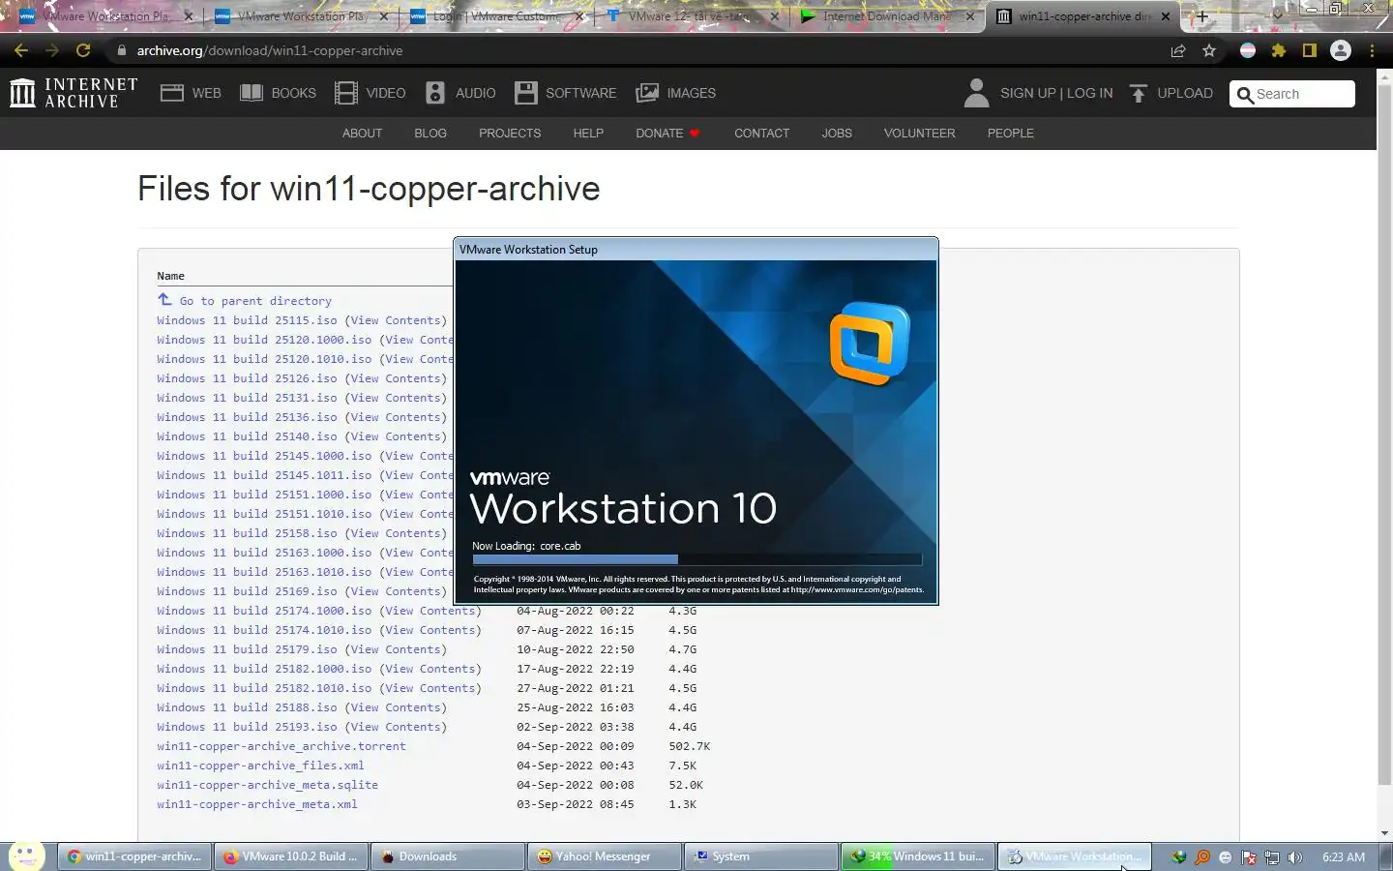Click the site lock icon in address bar
This screenshot has width=1393, height=871.
tap(122, 50)
